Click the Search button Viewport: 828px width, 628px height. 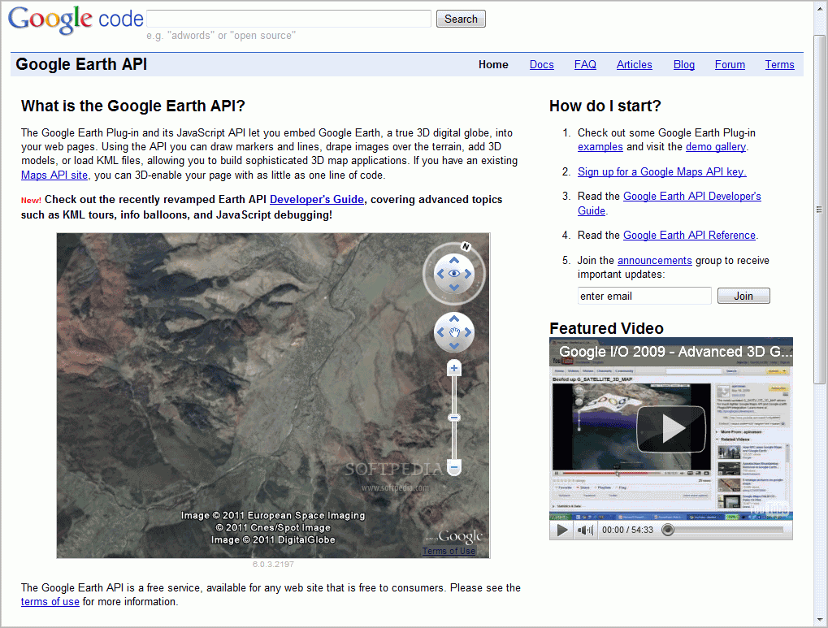(x=461, y=19)
